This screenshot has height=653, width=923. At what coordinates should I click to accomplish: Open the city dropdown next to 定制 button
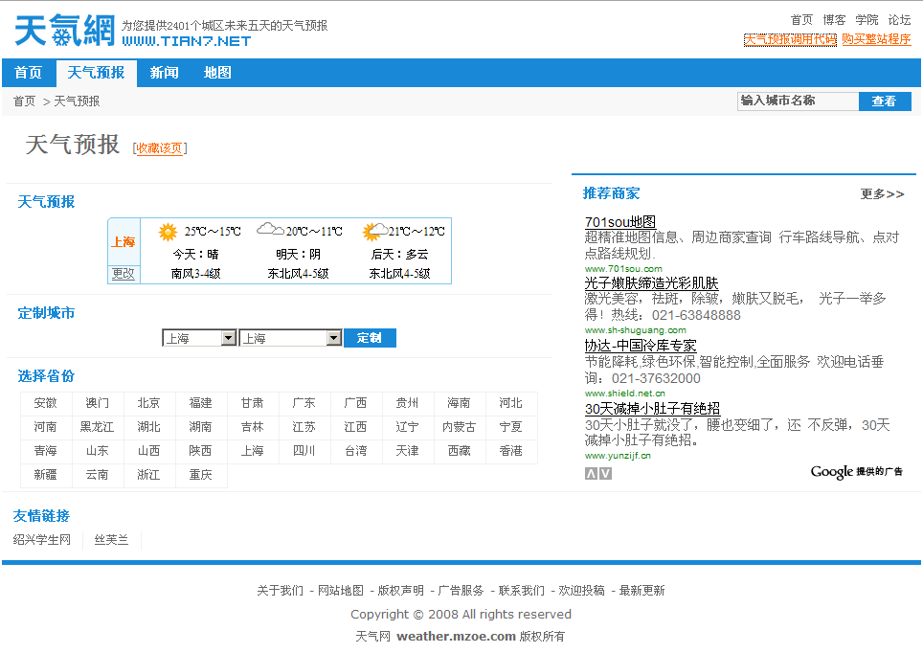(x=290, y=338)
